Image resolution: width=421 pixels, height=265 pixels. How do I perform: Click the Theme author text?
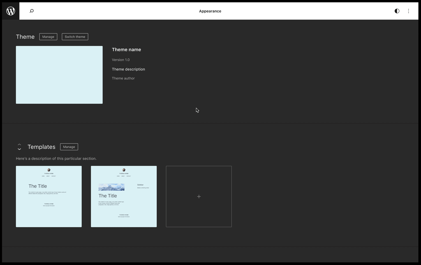[x=123, y=78]
